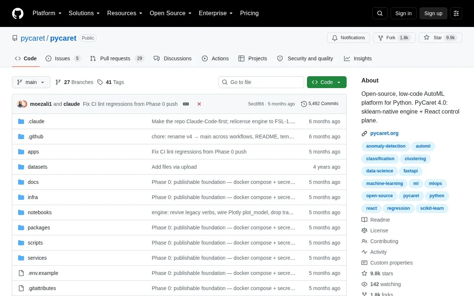
Task: Open the .claude folder
Action: tap(36, 121)
